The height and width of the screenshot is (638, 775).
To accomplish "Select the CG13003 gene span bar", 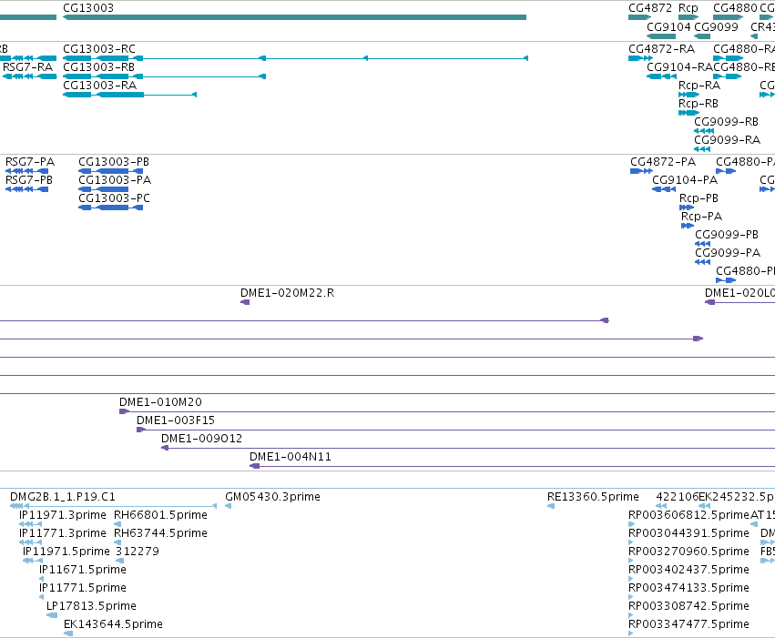I will 294,17.
